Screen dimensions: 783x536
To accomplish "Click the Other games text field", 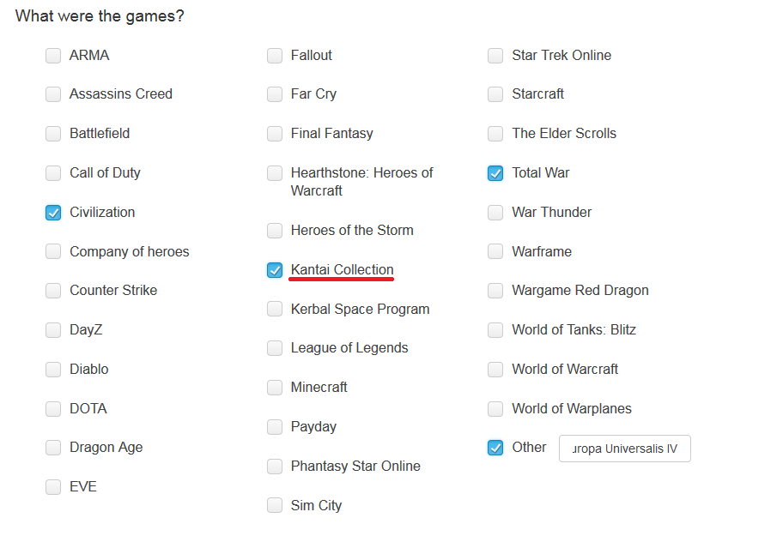I will (624, 449).
